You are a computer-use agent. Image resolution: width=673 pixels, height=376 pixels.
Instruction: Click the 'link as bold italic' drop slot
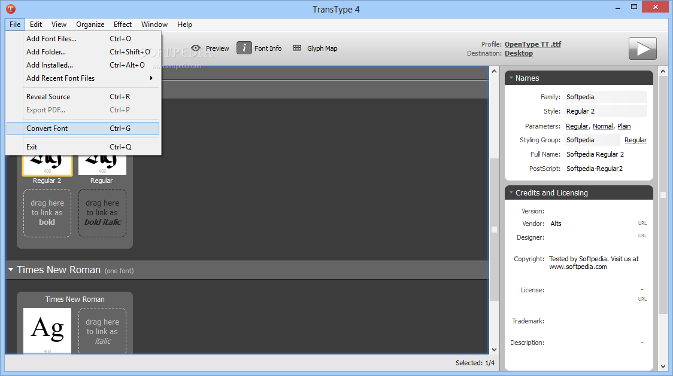coord(102,213)
